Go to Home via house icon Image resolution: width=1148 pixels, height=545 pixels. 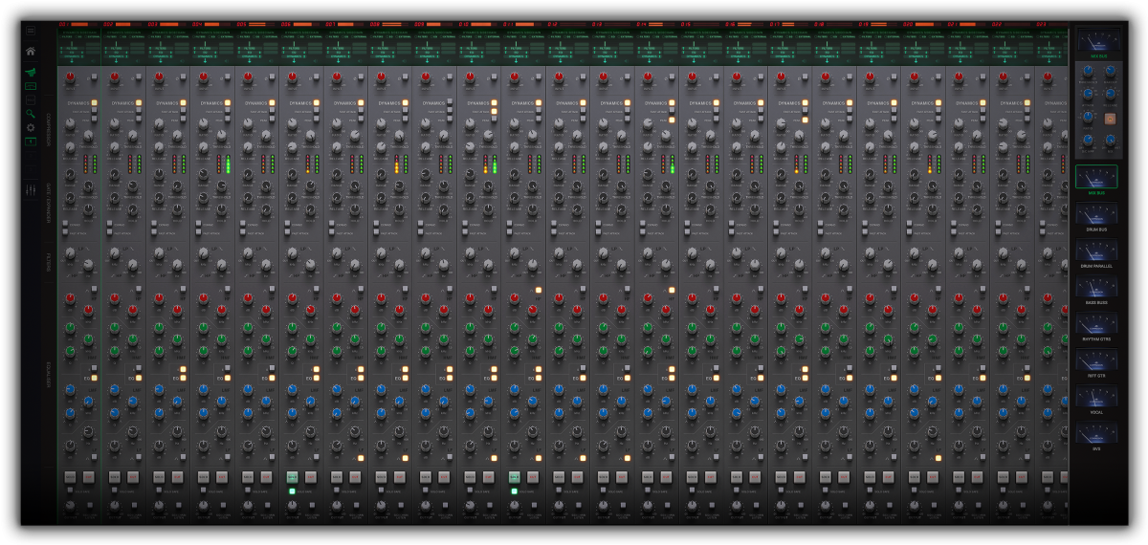31,51
